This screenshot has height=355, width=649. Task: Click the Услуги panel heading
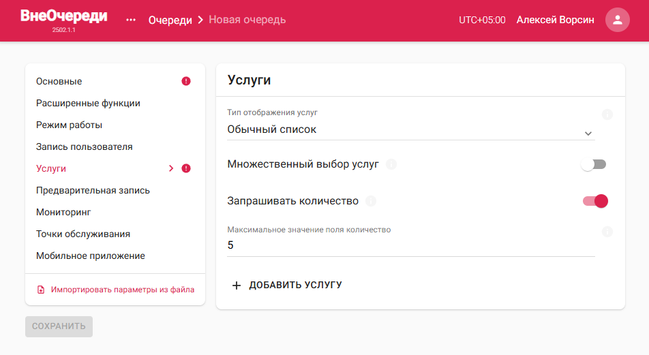[250, 80]
